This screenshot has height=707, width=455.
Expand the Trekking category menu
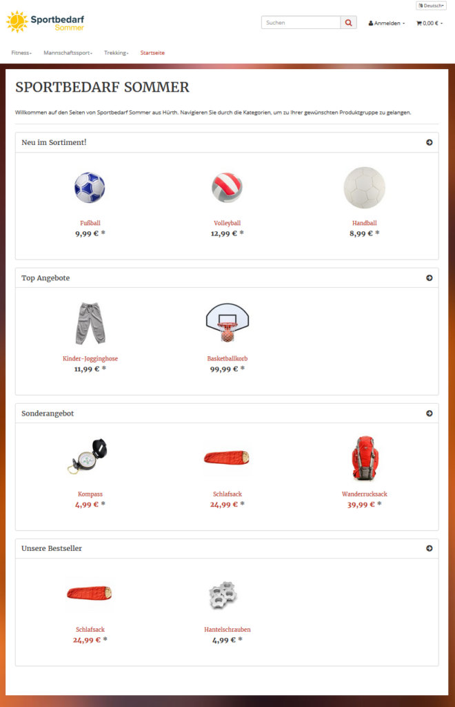tap(116, 52)
